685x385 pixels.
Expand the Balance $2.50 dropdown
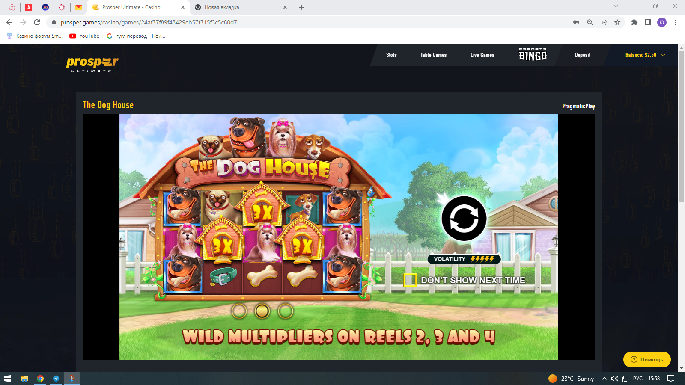coord(645,55)
